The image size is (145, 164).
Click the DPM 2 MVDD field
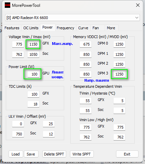[119, 64]
